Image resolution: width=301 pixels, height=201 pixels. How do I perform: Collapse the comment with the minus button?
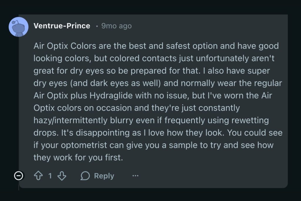point(19,176)
